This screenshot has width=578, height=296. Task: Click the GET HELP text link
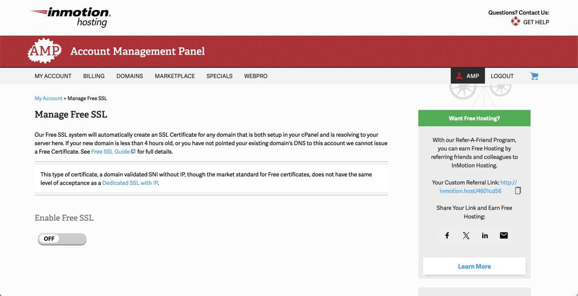click(x=536, y=22)
